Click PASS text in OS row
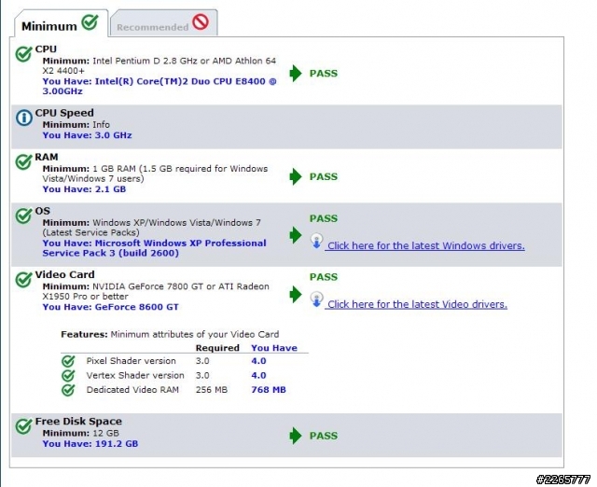The width and height of the screenshot is (597, 487). point(324,218)
